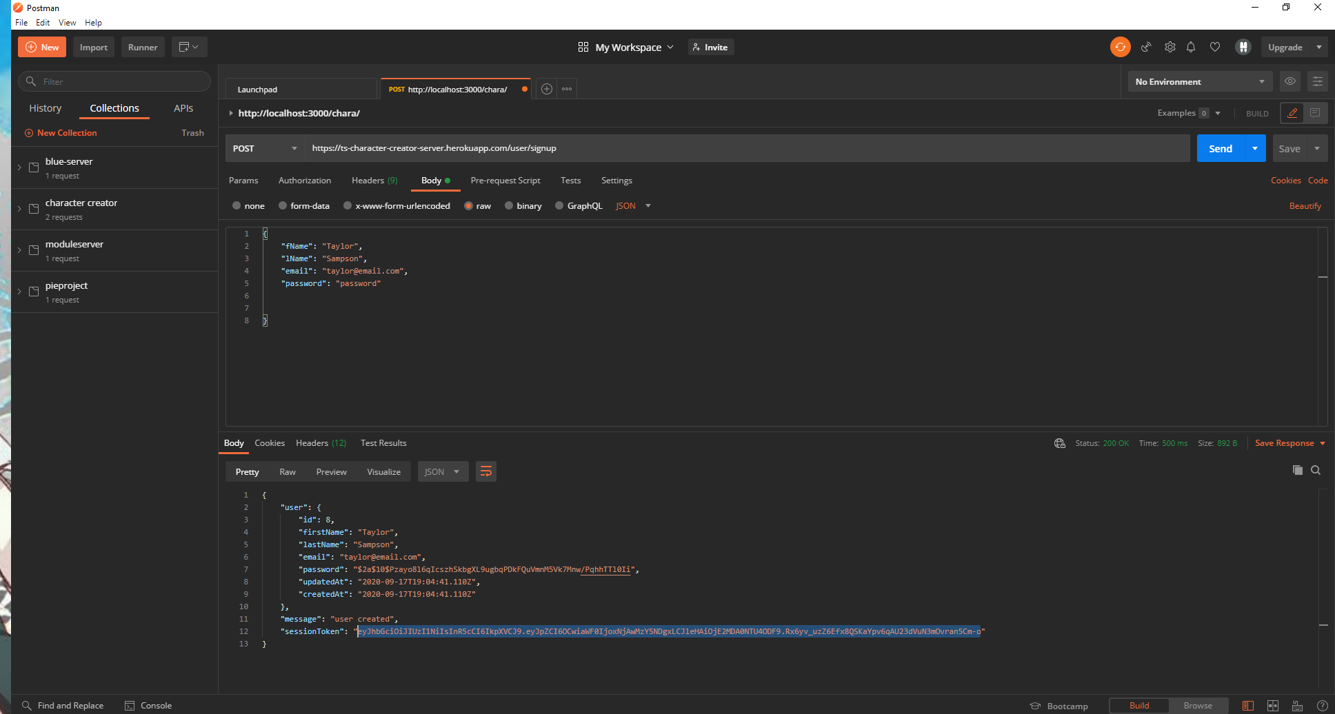Viewport: 1335px width, 714px height.
Task: Open the Send button dropdown arrow
Action: coord(1254,148)
